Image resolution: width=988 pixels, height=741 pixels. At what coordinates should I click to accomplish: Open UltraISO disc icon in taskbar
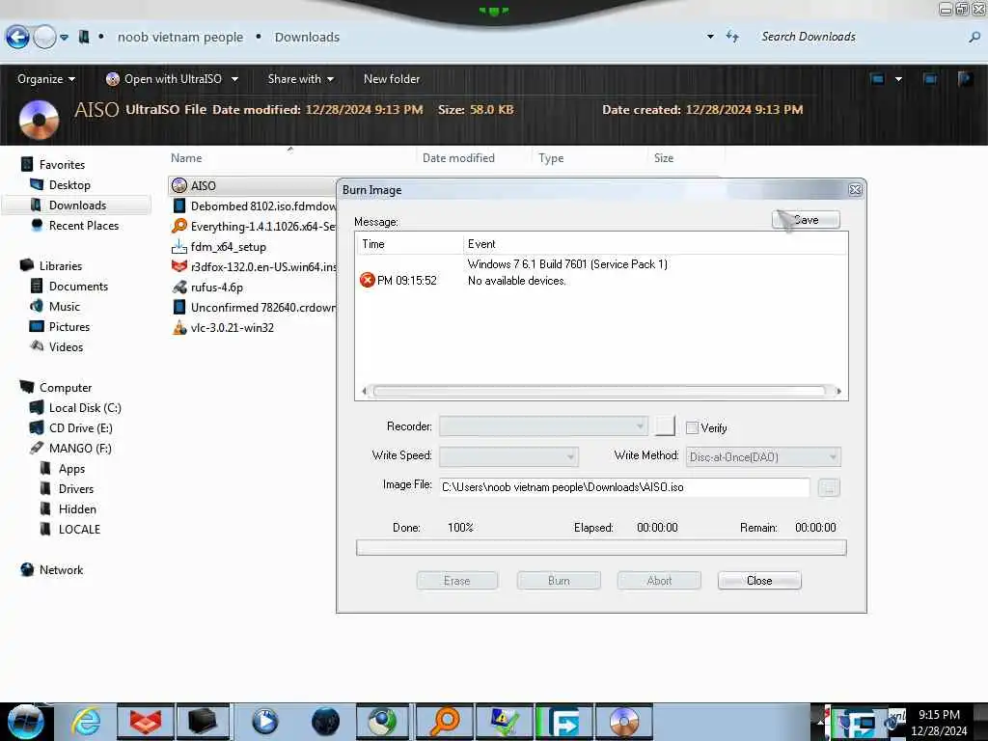623,722
